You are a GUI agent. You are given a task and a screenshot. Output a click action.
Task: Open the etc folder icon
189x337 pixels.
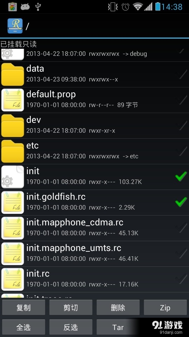(13, 151)
